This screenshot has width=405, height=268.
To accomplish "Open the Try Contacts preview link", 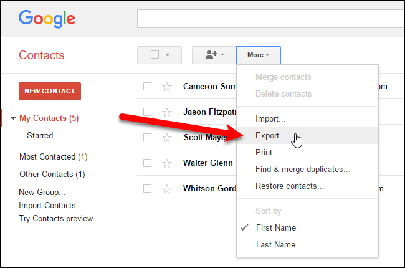I will click(x=56, y=219).
